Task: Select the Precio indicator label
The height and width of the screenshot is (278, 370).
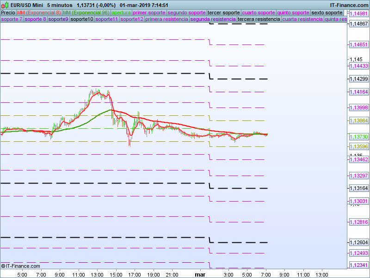Action: click(8, 13)
